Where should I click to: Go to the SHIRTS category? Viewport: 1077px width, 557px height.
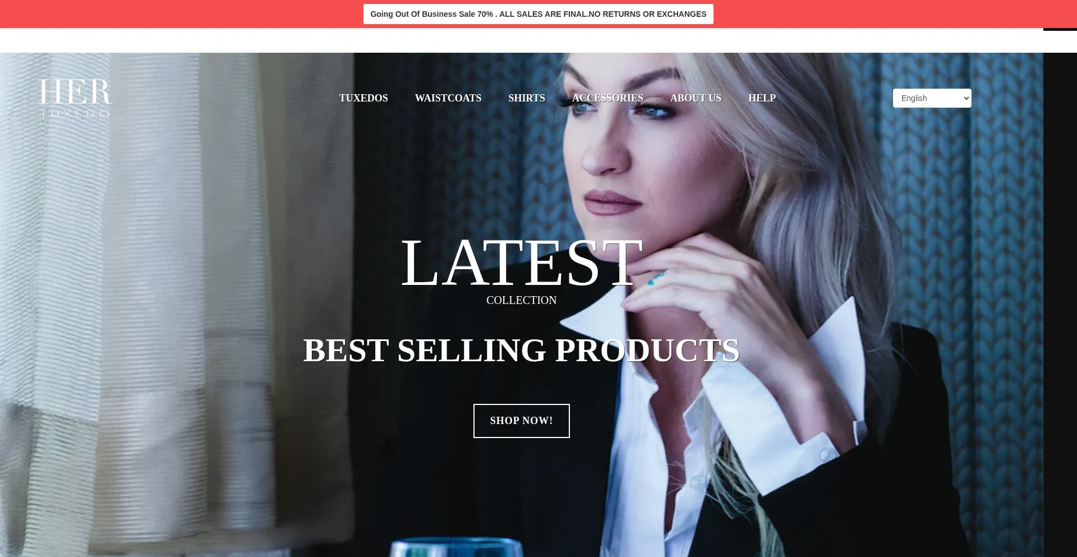(x=527, y=98)
